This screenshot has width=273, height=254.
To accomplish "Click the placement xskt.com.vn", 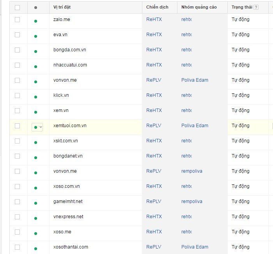I will [66, 141].
